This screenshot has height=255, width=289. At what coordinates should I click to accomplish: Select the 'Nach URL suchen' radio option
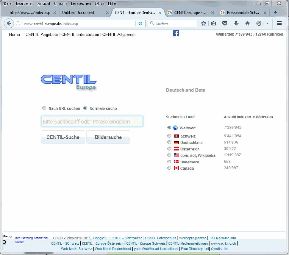coord(44,108)
